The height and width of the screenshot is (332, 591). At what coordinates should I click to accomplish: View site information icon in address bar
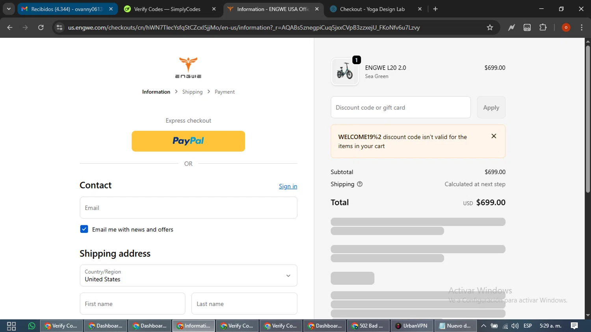click(59, 28)
